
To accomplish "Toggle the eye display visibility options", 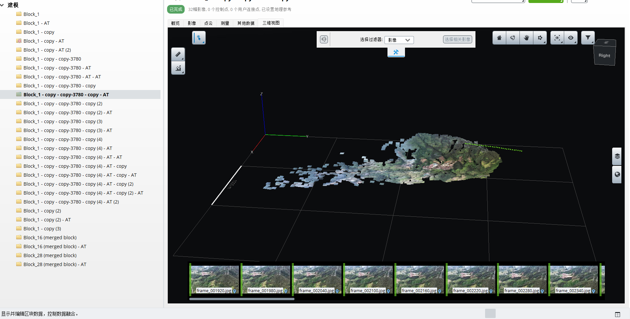I will [x=571, y=38].
